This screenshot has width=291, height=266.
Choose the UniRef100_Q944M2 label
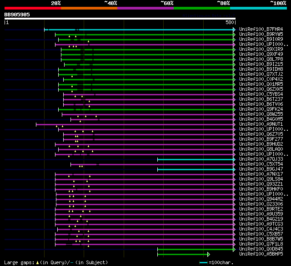coord(261,199)
